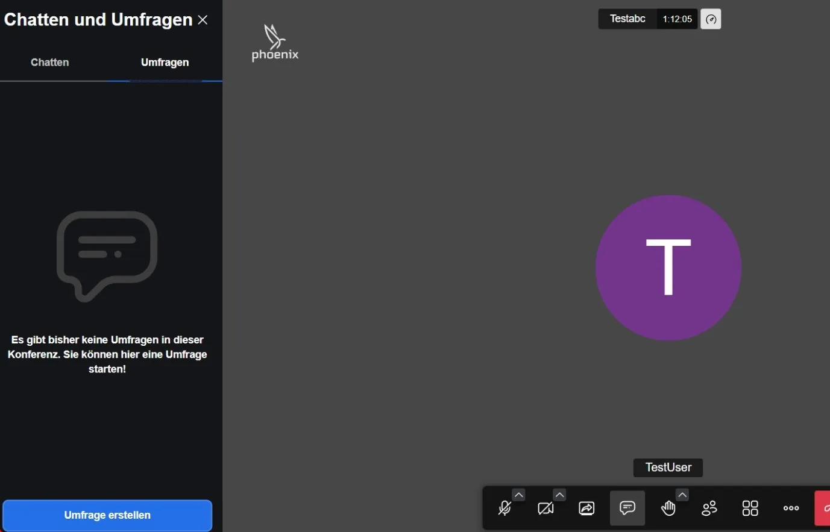The image size is (830, 532).
Task: Start screen sharing
Action: pyautogui.click(x=586, y=509)
